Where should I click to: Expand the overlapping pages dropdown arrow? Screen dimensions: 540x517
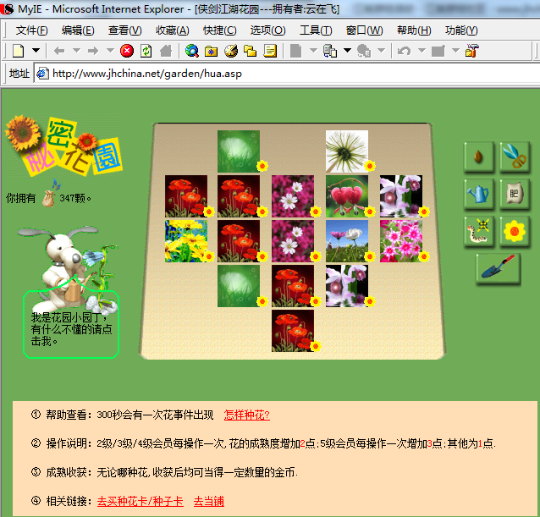pos(347,51)
